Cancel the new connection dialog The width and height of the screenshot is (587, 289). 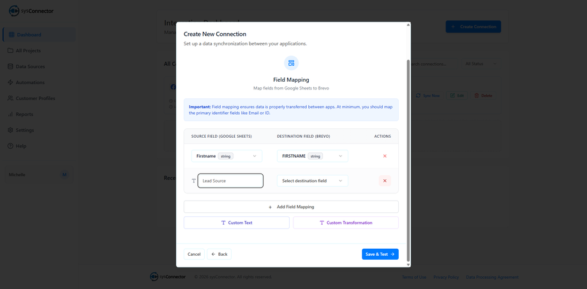pyautogui.click(x=194, y=254)
